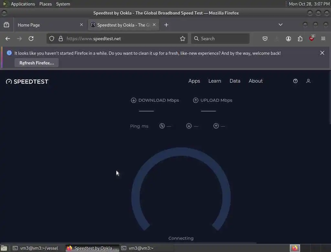Click the Ping ms label

coord(139,126)
